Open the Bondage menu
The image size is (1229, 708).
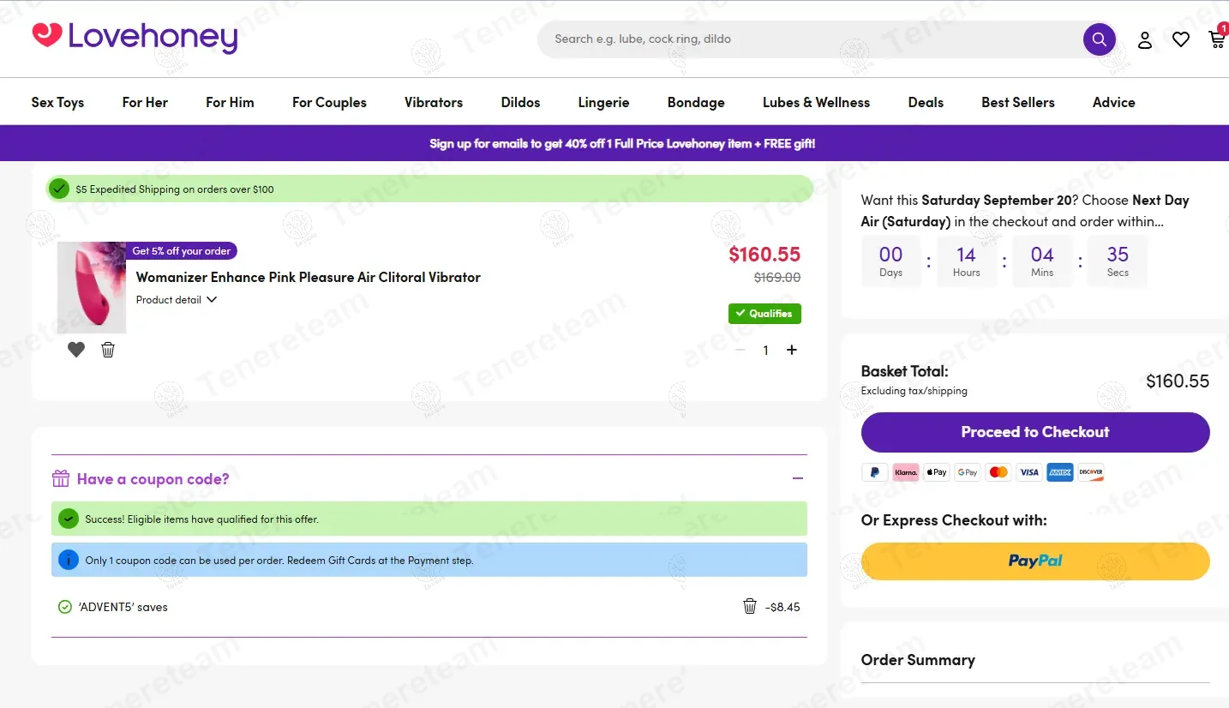[x=696, y=102]
